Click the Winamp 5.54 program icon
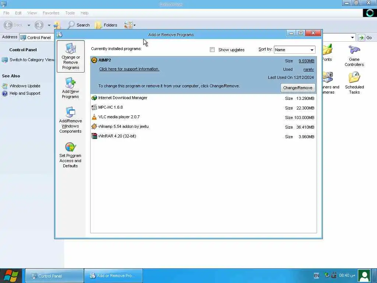This screenshot has width=377, height=283. [94, 127]
